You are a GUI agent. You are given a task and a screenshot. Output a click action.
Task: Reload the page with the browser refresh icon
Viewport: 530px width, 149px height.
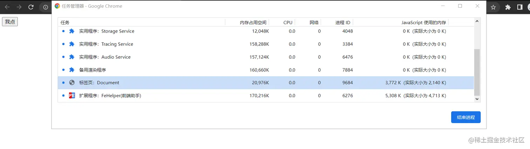(x=31, y=7)
